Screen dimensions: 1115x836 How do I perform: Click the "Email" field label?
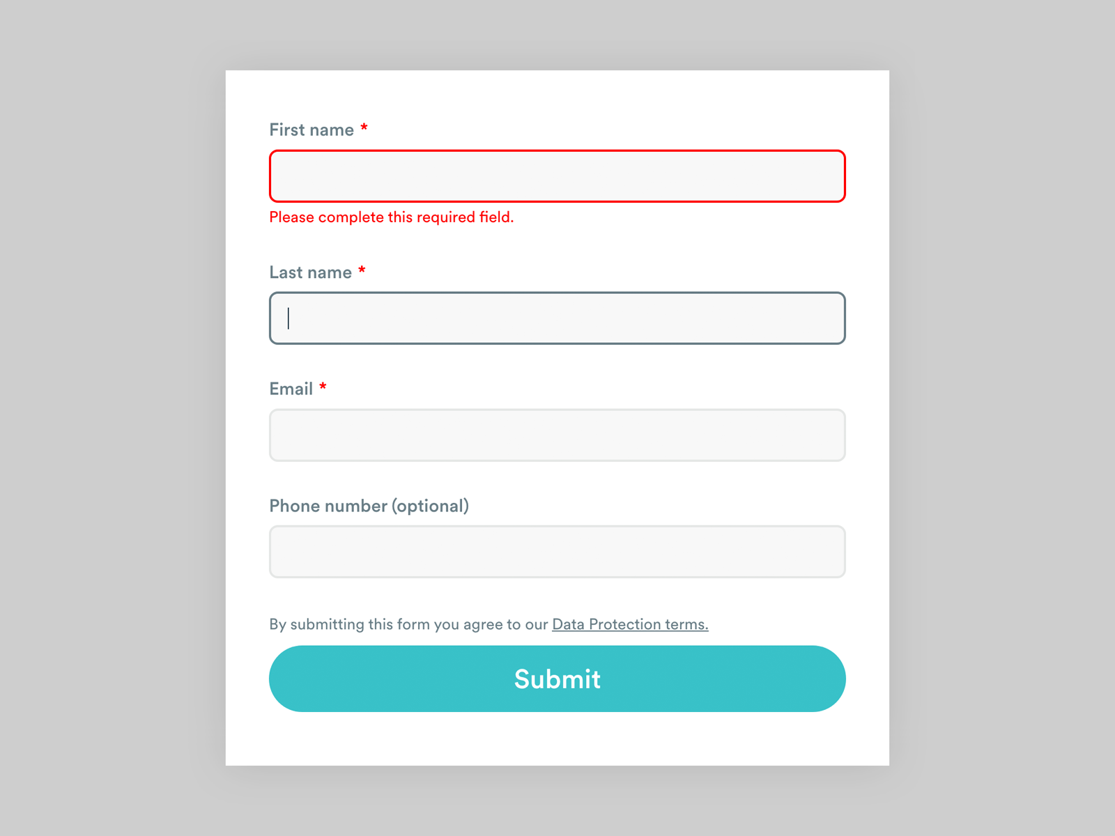coord(291,389)
